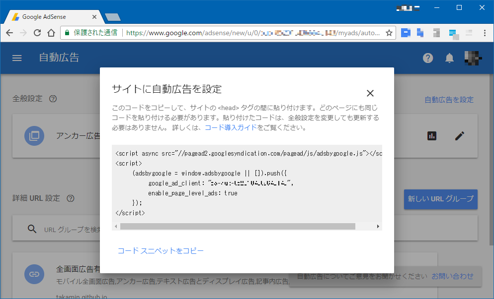494x299 pixels.
Task: Click the 詳細 URL 設定 help question mark
Action: (71, 198)
